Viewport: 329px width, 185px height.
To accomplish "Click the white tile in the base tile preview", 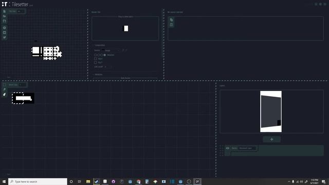I will coord(126,28).
